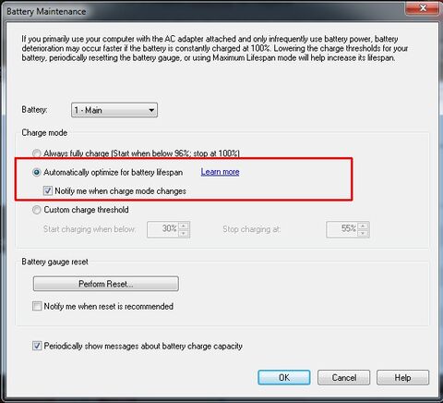Click the 55% stop charging field
This screenshot has width=443, height=403.
pos(342,229)
